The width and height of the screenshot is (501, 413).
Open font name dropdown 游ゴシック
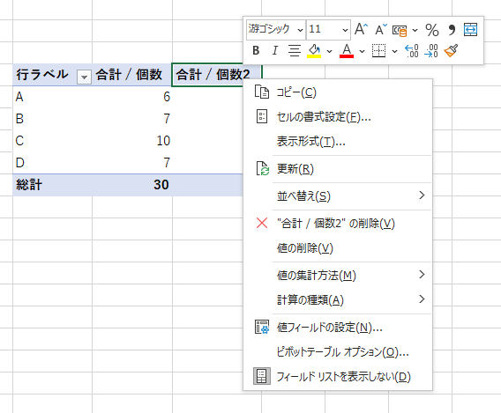300,30
